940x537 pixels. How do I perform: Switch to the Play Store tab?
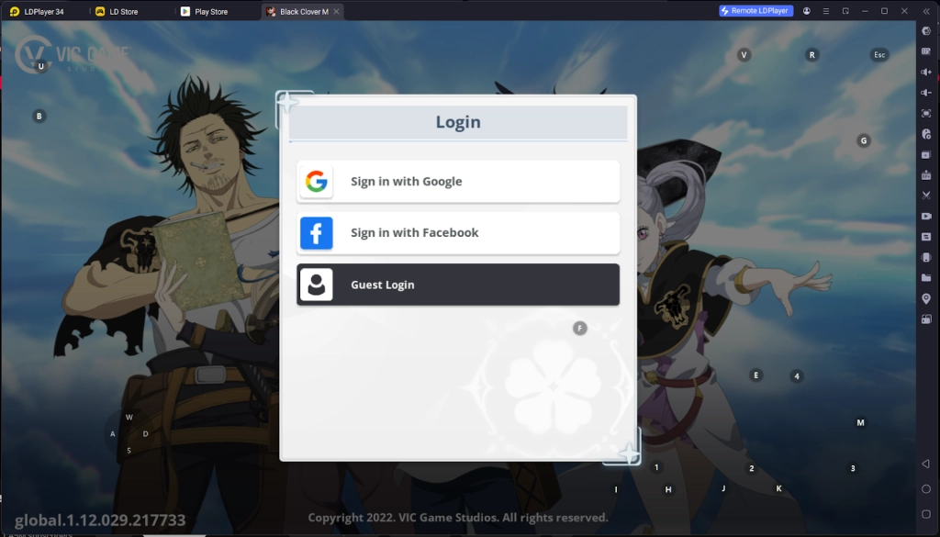pyautogui.click(x=205, y=11)
